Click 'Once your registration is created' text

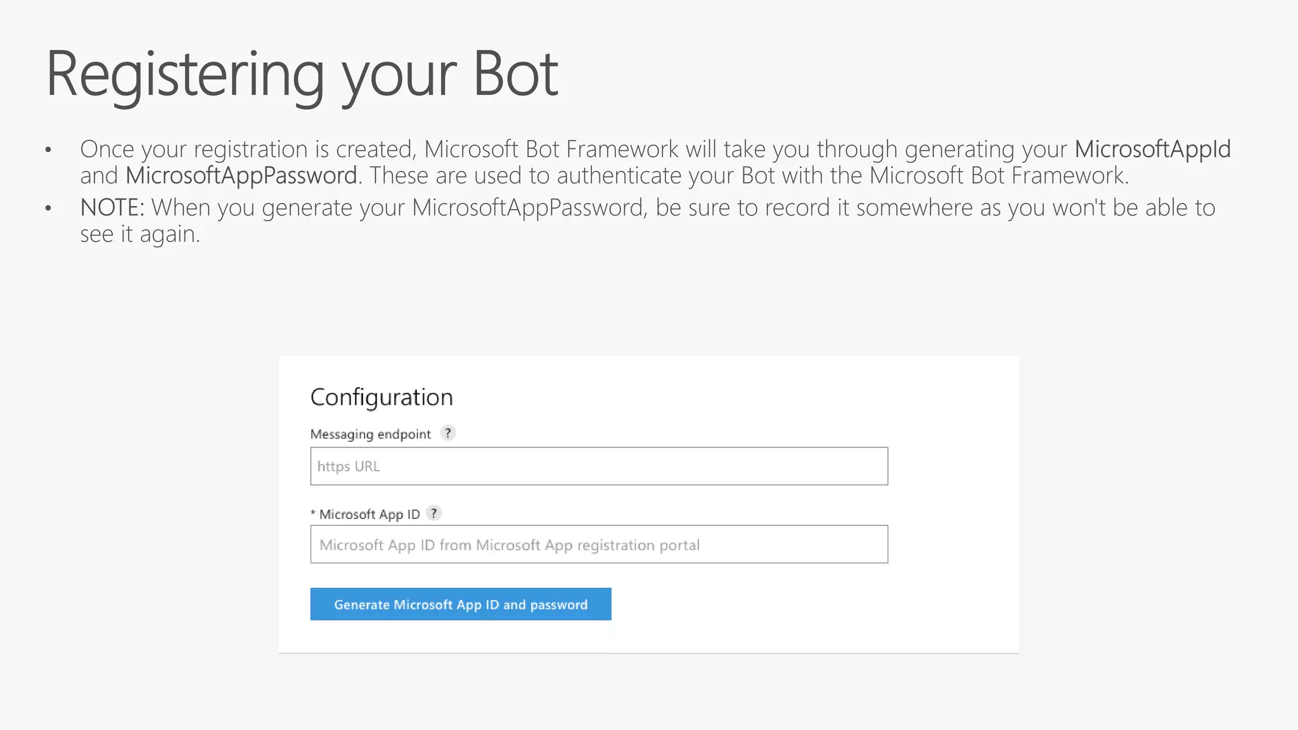247,150
